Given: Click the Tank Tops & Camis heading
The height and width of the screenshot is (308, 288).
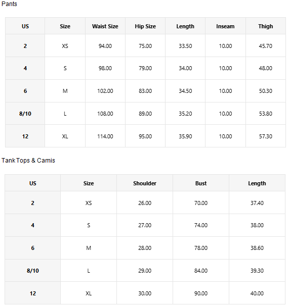Looking at the screenshot, I should coord(28,161).
